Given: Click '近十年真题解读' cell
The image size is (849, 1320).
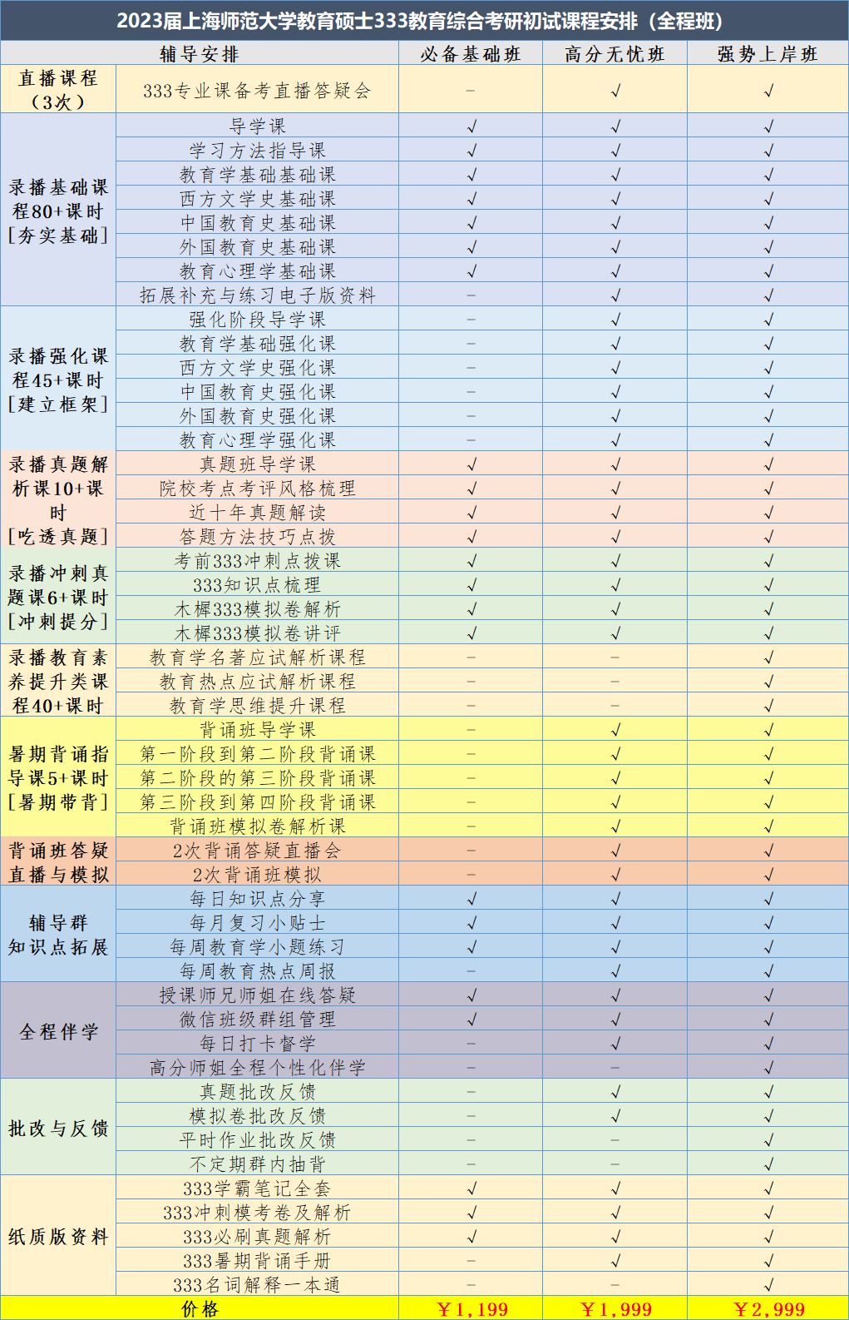Looking at the screenshot, I should click(257, 513).
